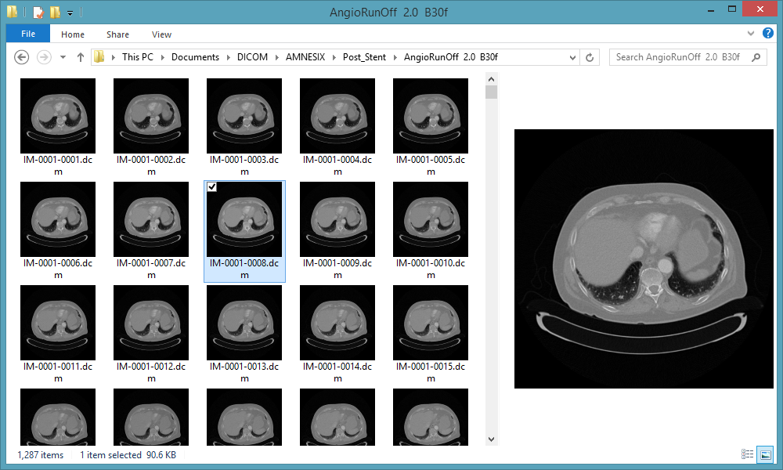The image size is (783, 470).
Task: Select the IM-0001-0014.dcm thumbnail
Action: (337, 323)
